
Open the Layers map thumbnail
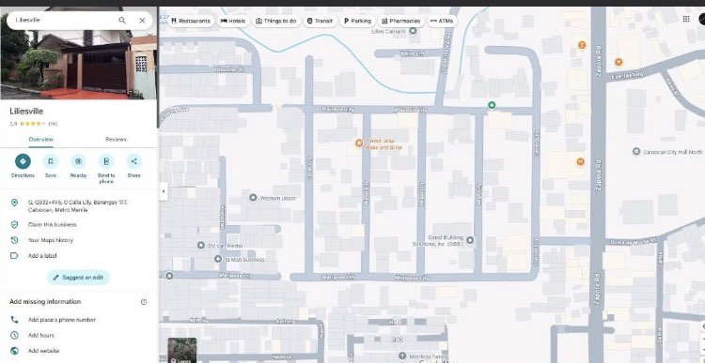(x=182, y=351)
